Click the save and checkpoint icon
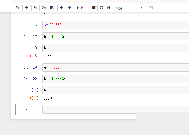 click(x=17, y=8)
